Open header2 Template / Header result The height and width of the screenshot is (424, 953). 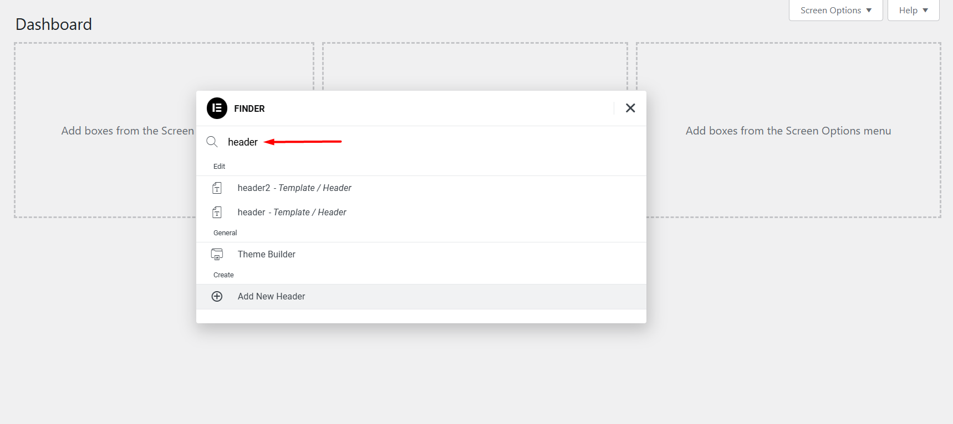[x=421, y=188]
